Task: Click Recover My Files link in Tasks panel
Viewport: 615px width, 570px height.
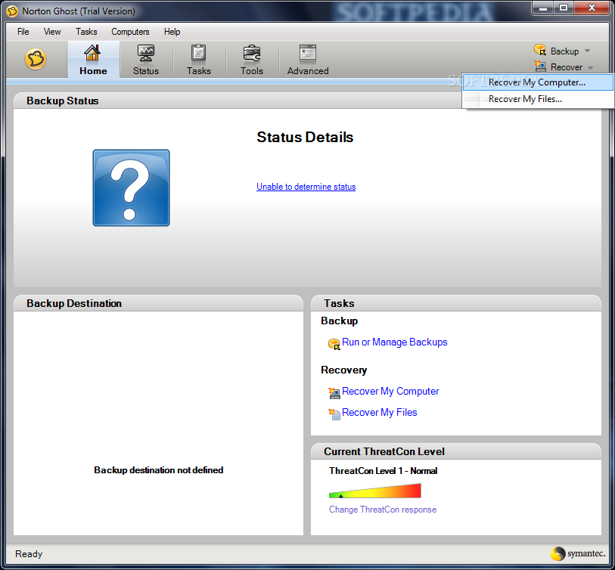Action: [379, 413]
